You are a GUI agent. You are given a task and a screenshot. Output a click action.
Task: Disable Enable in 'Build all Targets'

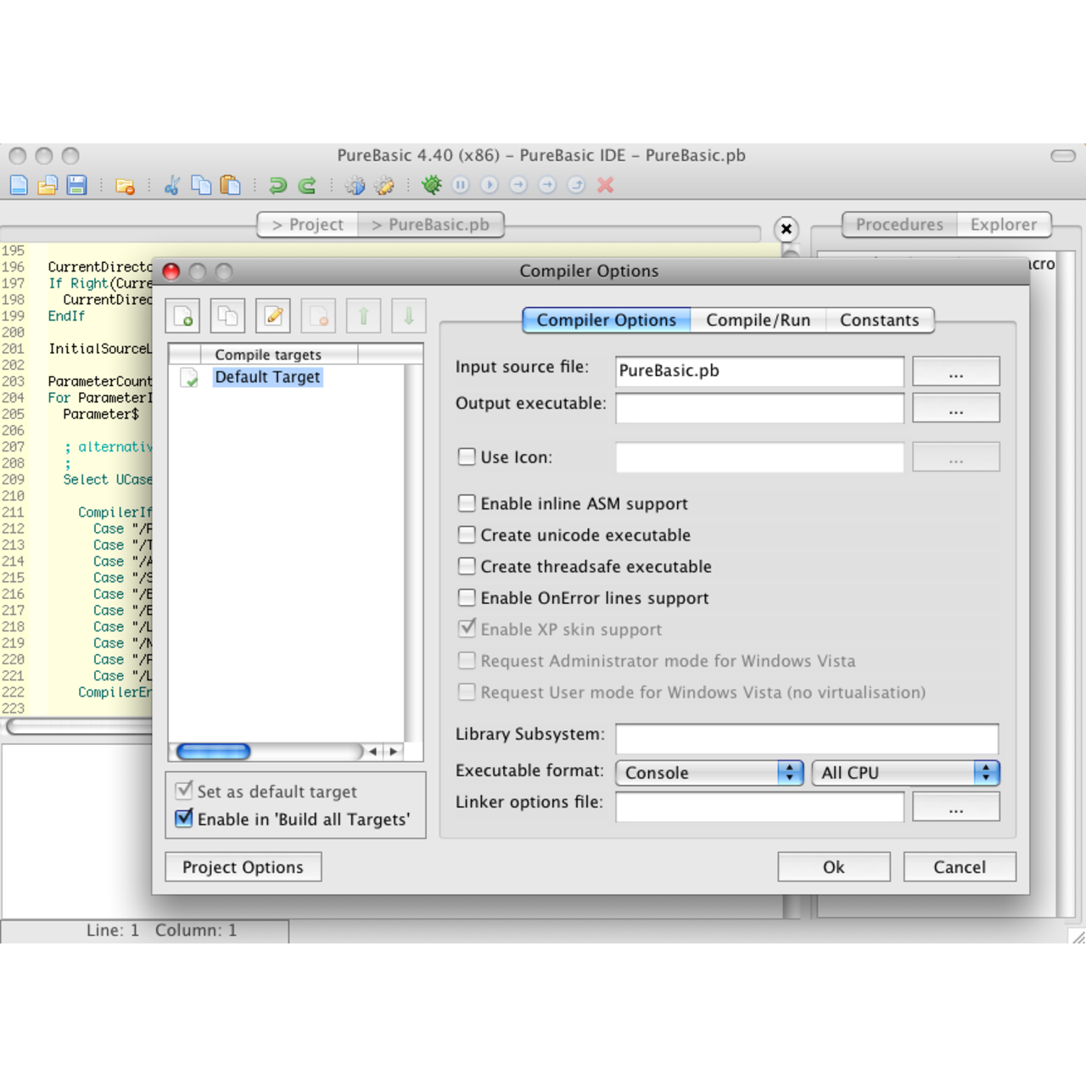coord(183,818)
